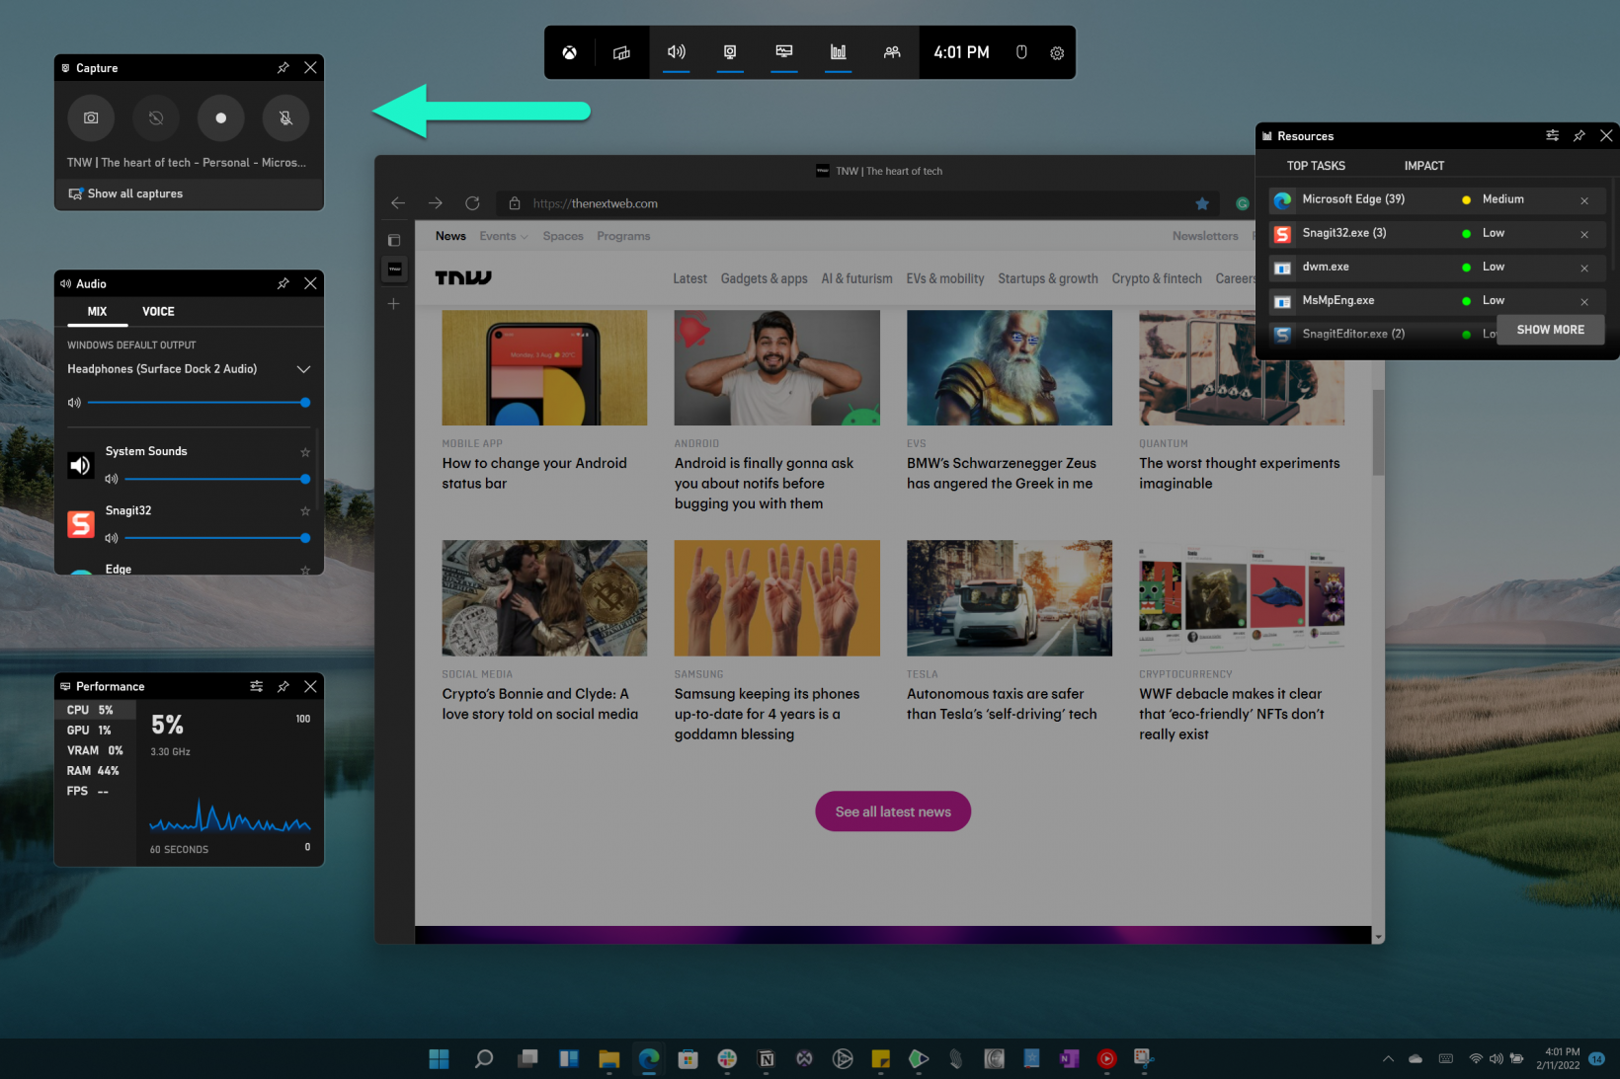Open EVs & mobility category on TNW
This screenshot has width=1620, height=1079.
coord(945,279)
